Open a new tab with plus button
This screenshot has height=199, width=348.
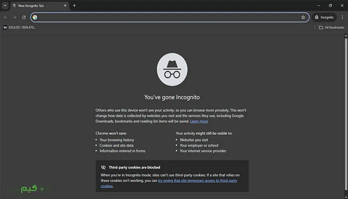75,5
